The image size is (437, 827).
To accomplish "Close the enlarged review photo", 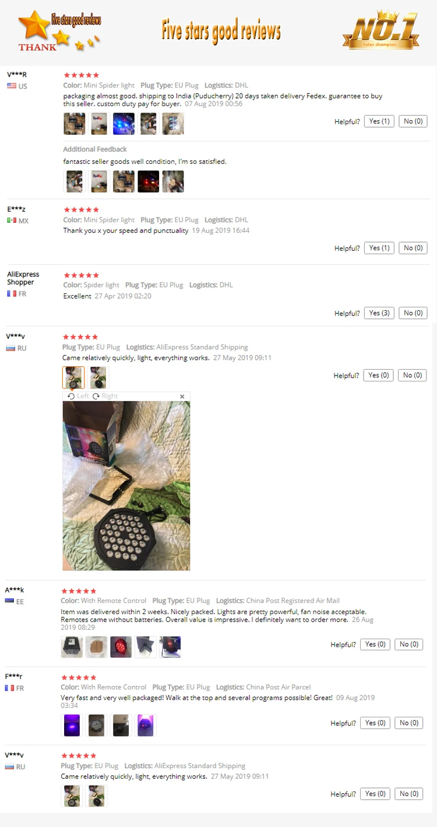I will (x=182, y=396).
